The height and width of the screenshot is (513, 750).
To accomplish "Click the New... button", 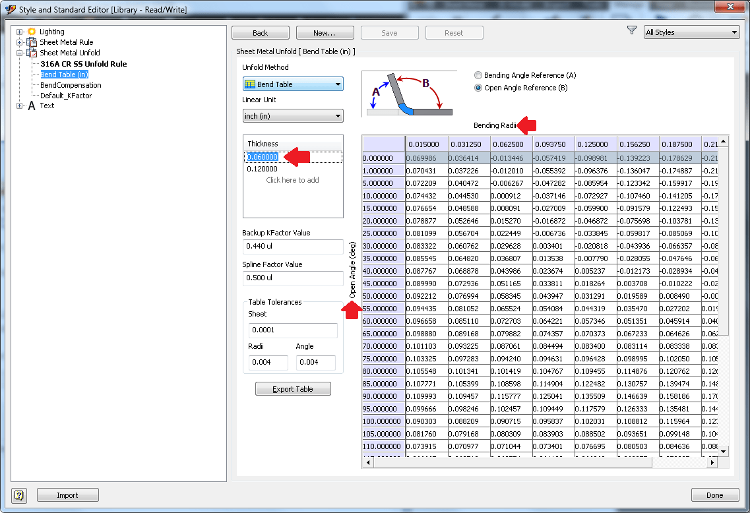I will [325, 33].
